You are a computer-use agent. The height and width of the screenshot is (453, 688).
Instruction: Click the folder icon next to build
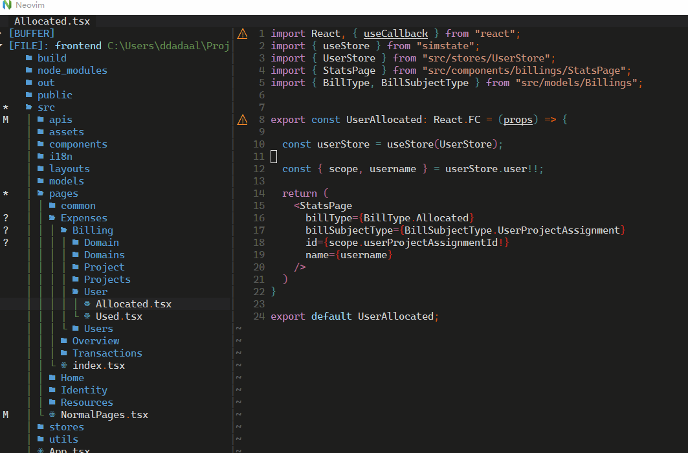coord(29,58)
